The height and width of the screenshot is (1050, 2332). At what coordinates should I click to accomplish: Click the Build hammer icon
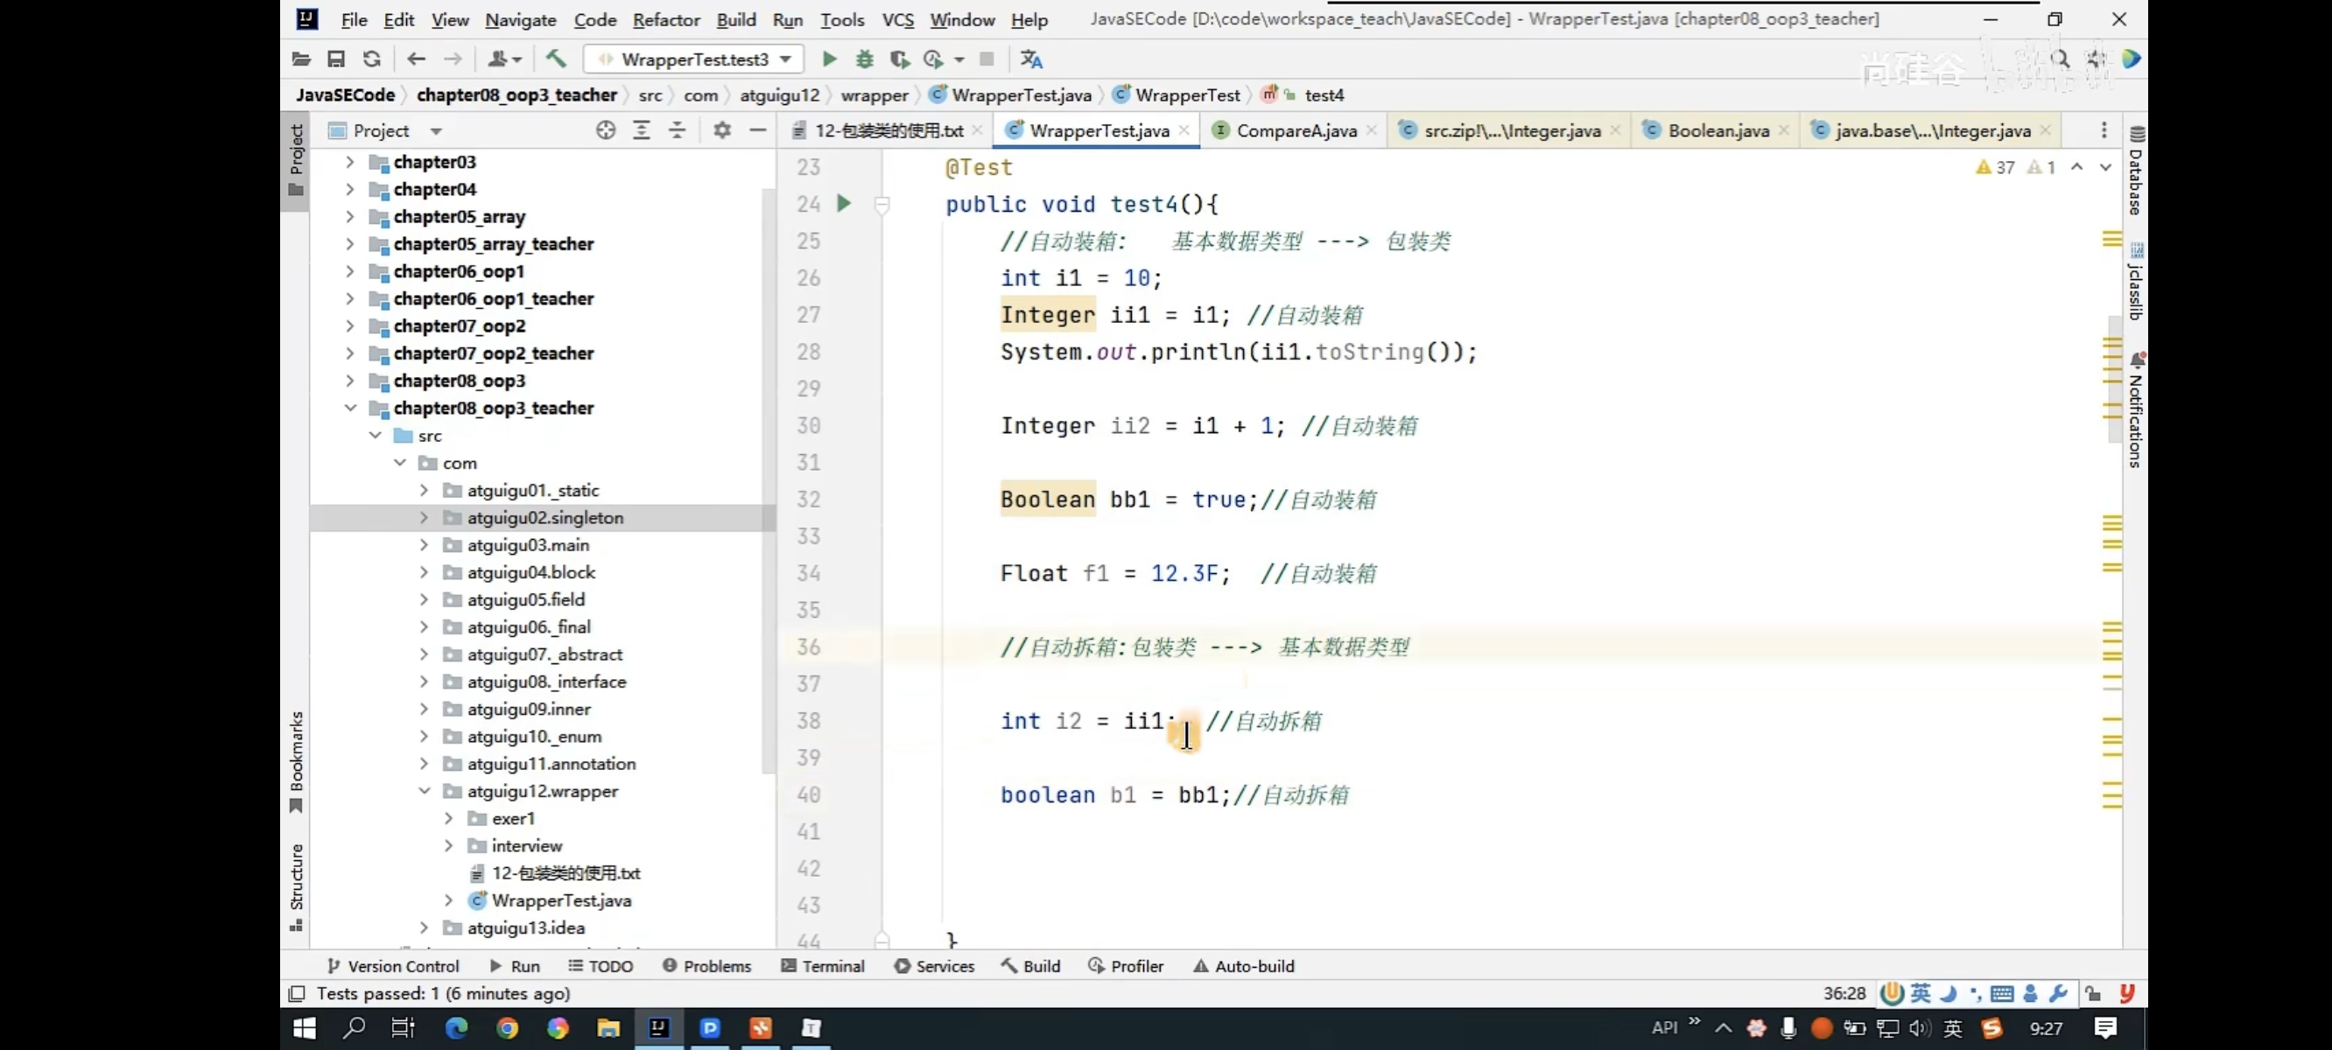(556, 59)
